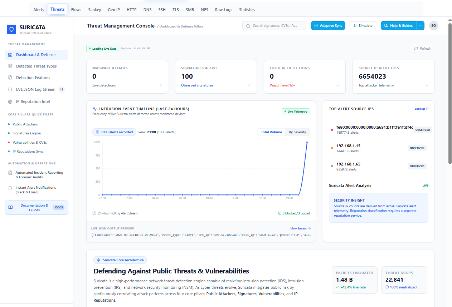Click the Detected Threat Types layers icon
The height and width of the screenshot is (307, 452).
[10, 66]
